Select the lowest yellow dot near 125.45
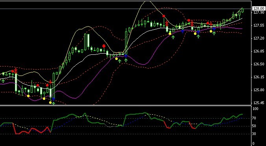The width and height of the screenshot is (266, 146). point(50,103)
